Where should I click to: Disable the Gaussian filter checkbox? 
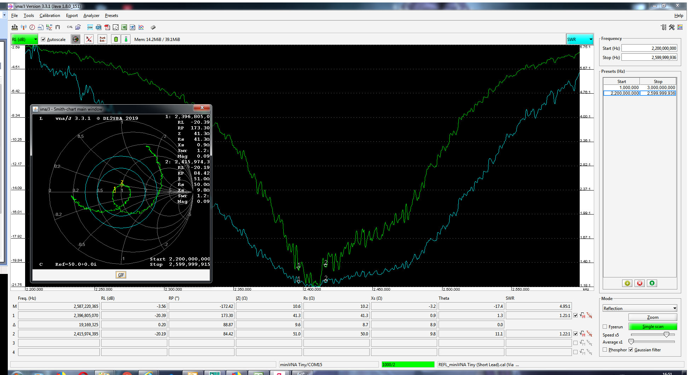pos(631,350)
